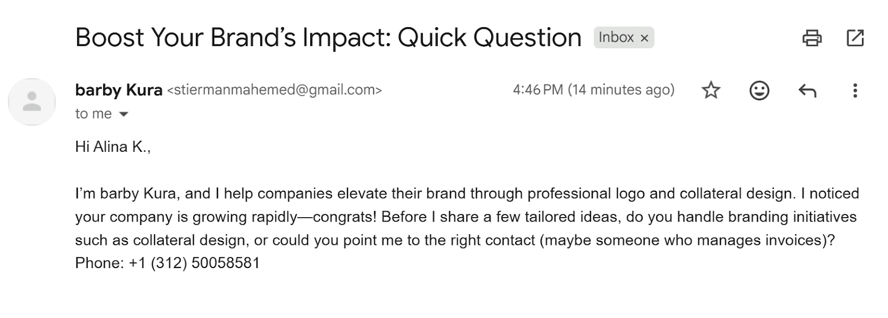This screenshot has height=318, width=888.
Task: Reply using the curved arrow icon
Action: coord(807,90)
